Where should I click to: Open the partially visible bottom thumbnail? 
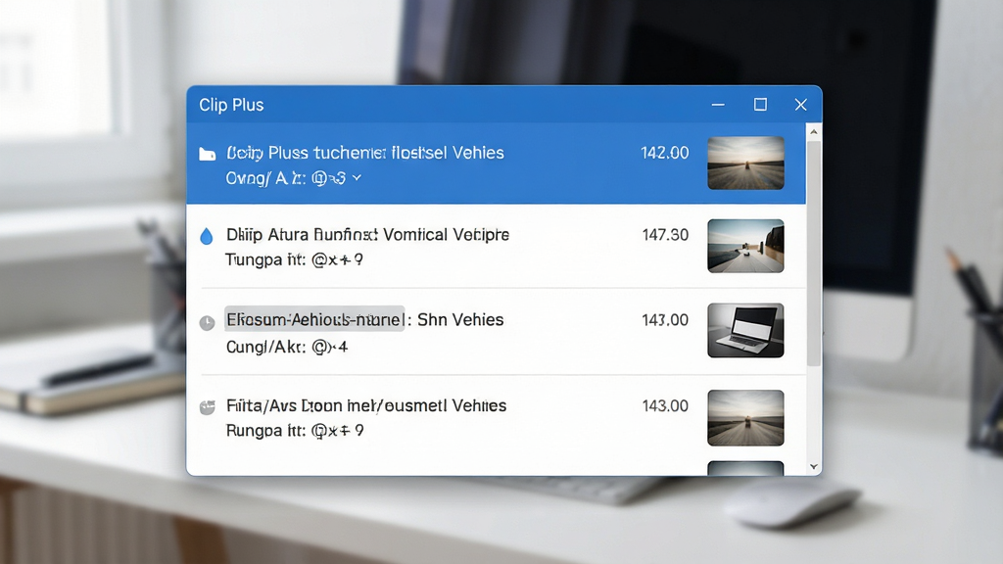point(745,468)
